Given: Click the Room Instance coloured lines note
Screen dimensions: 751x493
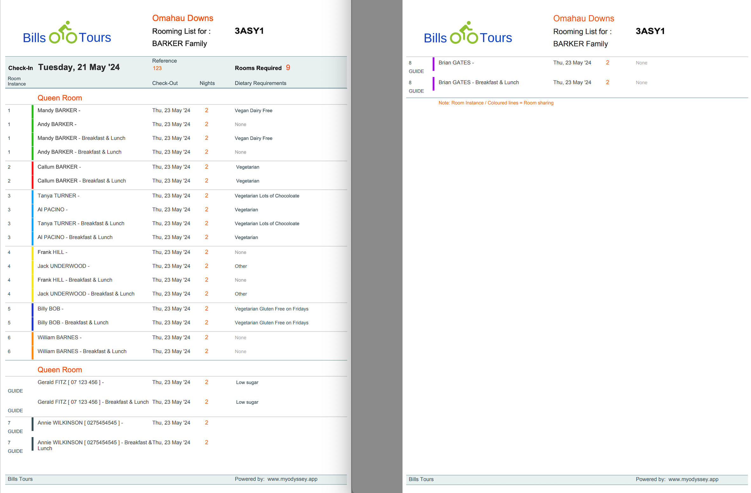Looking at the screenshot, I should click(x=496, y=103).
